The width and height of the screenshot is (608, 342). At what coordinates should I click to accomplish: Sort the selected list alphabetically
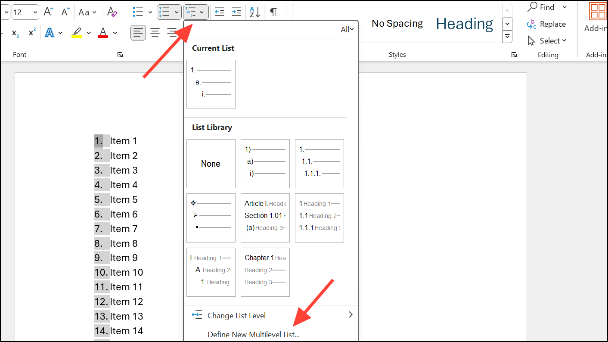tap(254, 12)
